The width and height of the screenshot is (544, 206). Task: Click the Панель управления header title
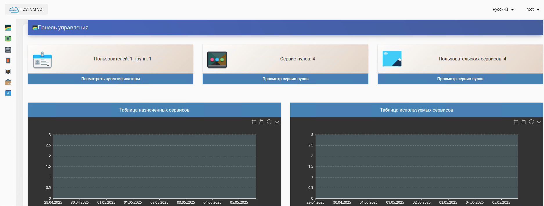[x=63, y=28]
